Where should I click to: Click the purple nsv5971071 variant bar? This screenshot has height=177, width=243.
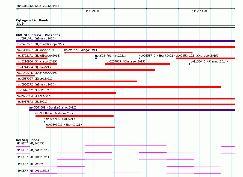click(x=126, y=41)
